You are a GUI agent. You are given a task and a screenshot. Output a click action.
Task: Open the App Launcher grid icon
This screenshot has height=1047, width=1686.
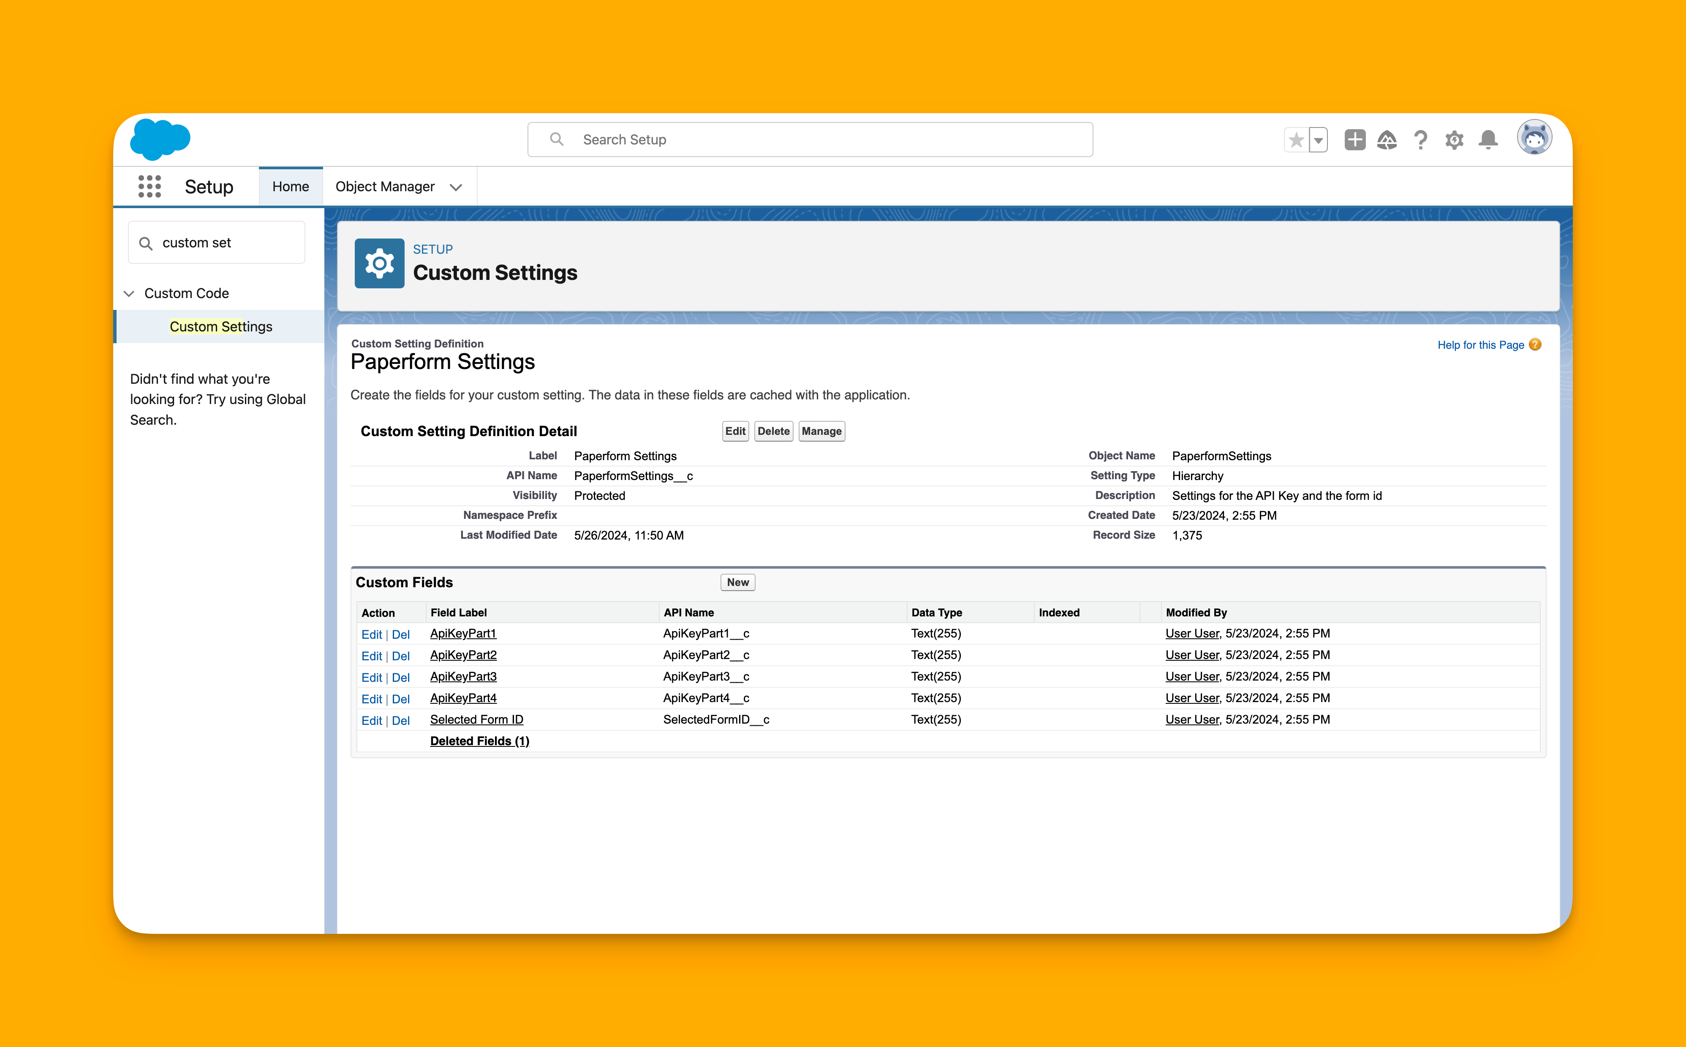tap(150, 186)
